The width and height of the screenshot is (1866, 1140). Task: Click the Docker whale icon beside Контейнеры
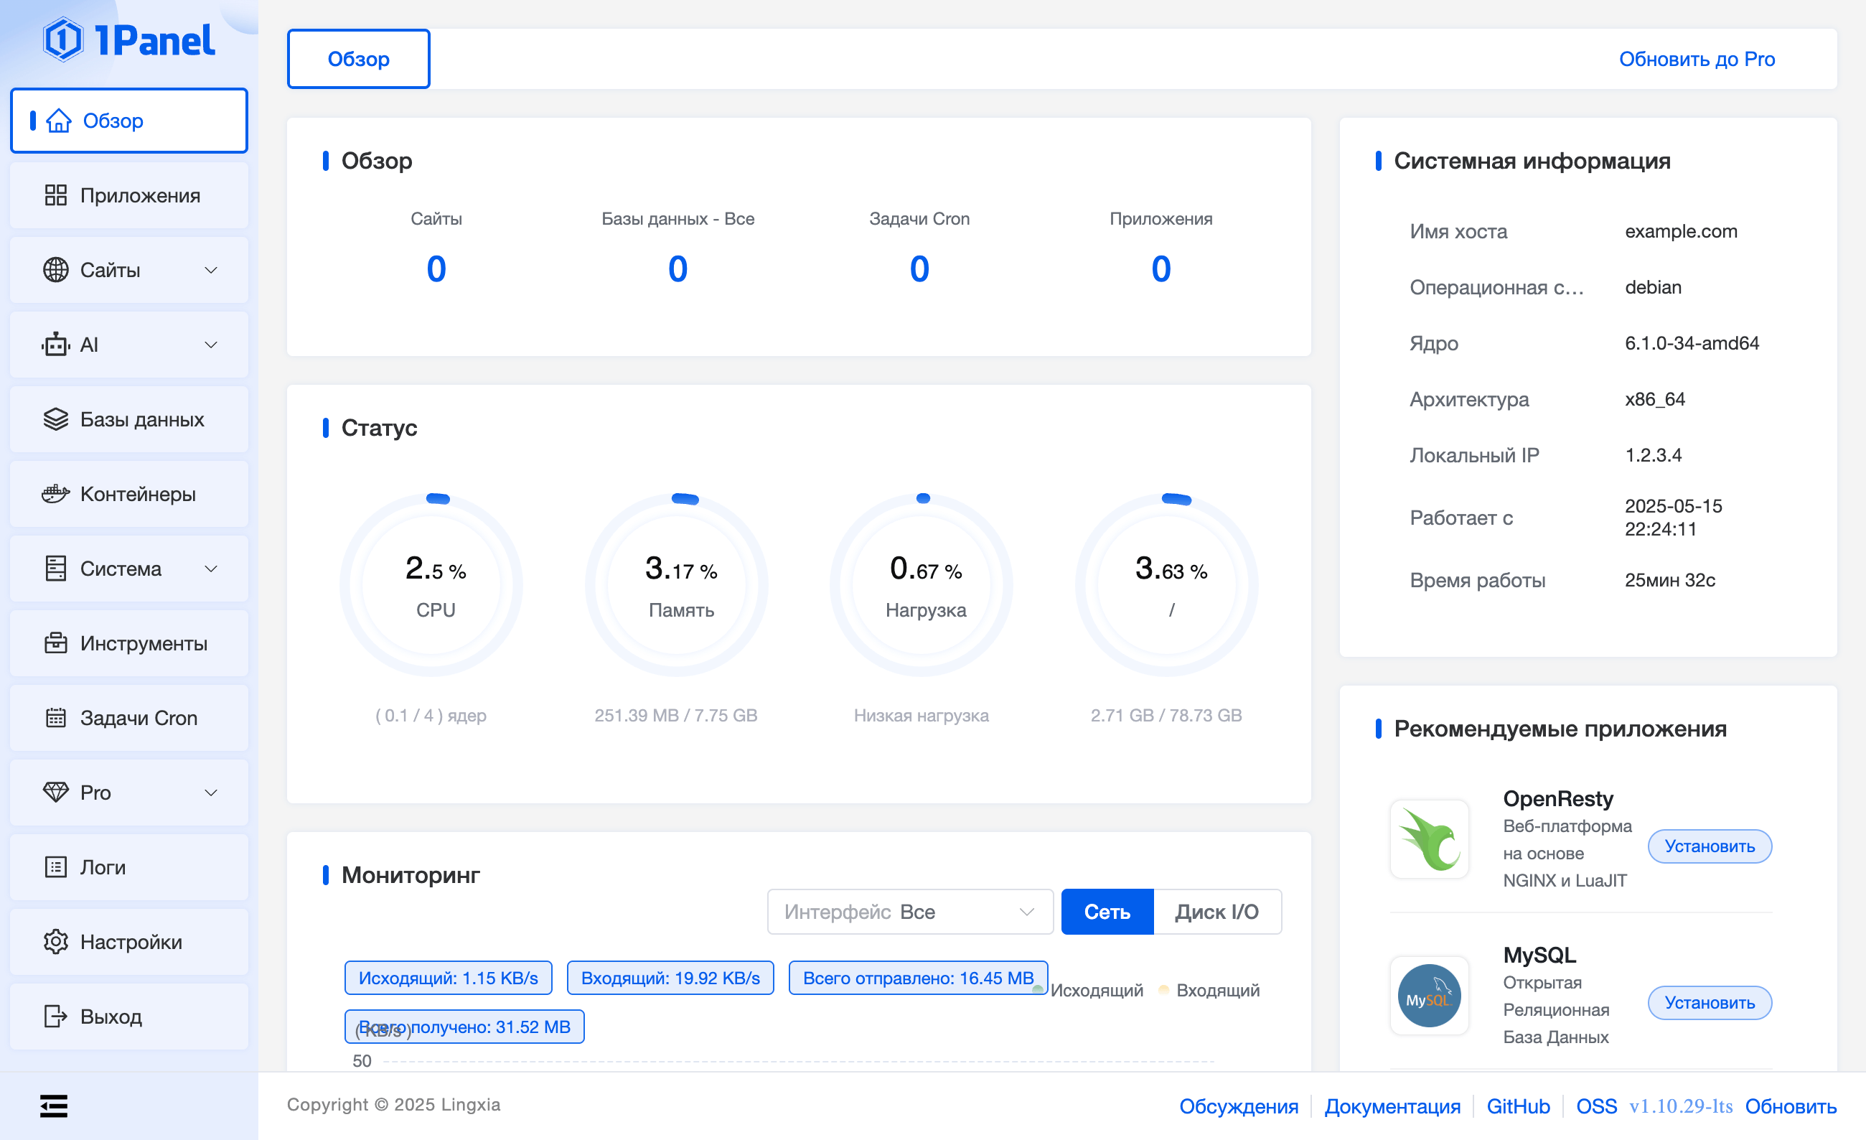(55, 494)
